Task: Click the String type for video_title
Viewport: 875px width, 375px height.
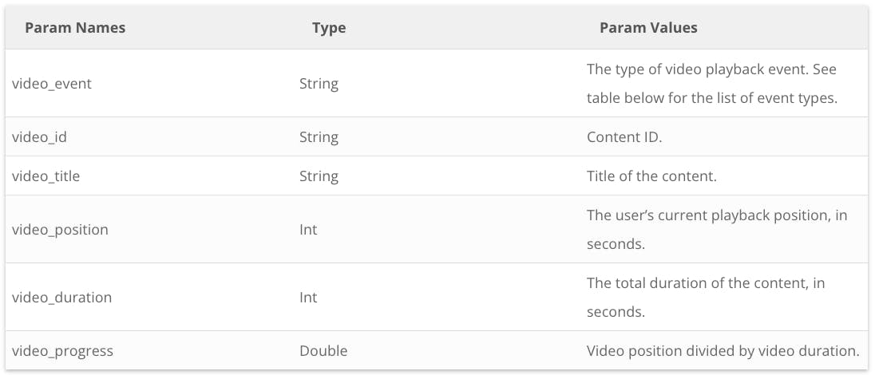Action: (x=319, y=176)
